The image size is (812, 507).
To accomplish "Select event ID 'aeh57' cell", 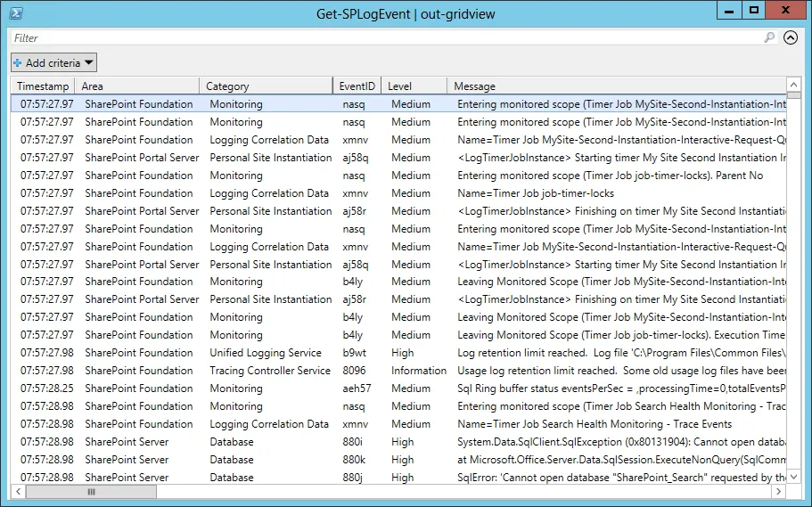I will coord(357,388).
